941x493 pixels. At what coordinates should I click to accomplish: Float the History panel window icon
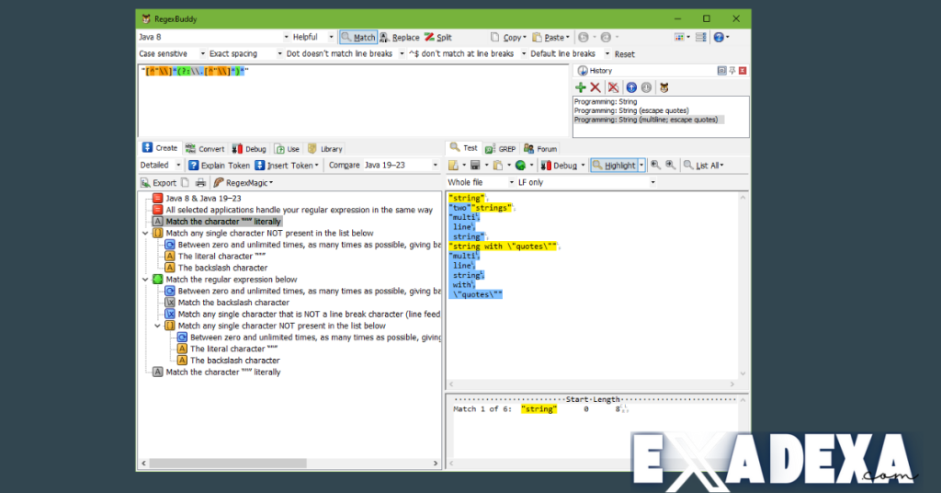tap(722, 71)
